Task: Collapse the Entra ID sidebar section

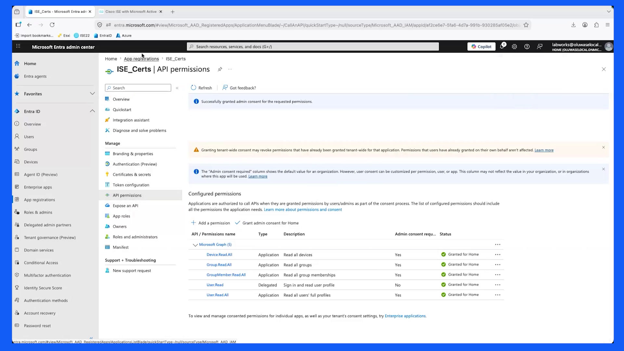Action: (92, 111)
